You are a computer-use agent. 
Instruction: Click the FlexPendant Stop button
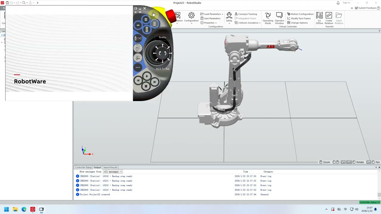tap(146, 86)
